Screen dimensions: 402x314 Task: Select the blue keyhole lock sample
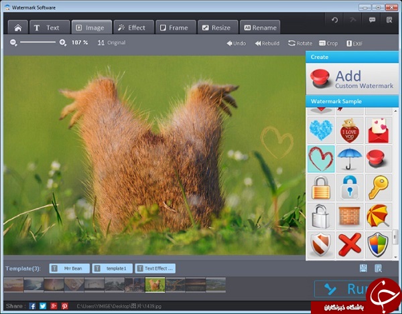(350, 187)
